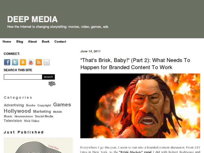The width and height of the screenshot is (204, 153).
Task: Open the Blog menu item
Action: [20, 42]
